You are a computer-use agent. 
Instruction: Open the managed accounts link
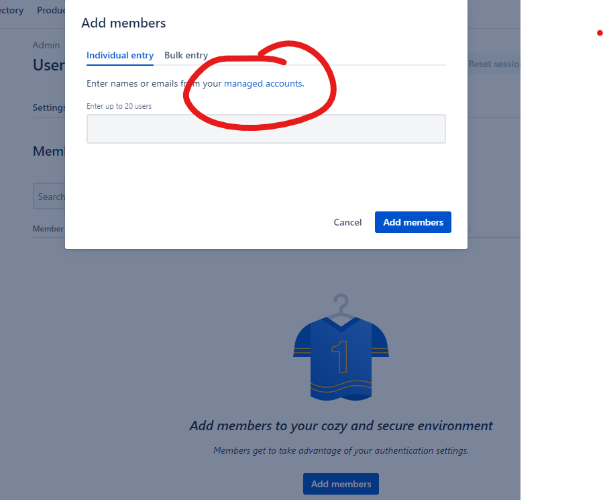pyautogui.click(x=264, y=83)
